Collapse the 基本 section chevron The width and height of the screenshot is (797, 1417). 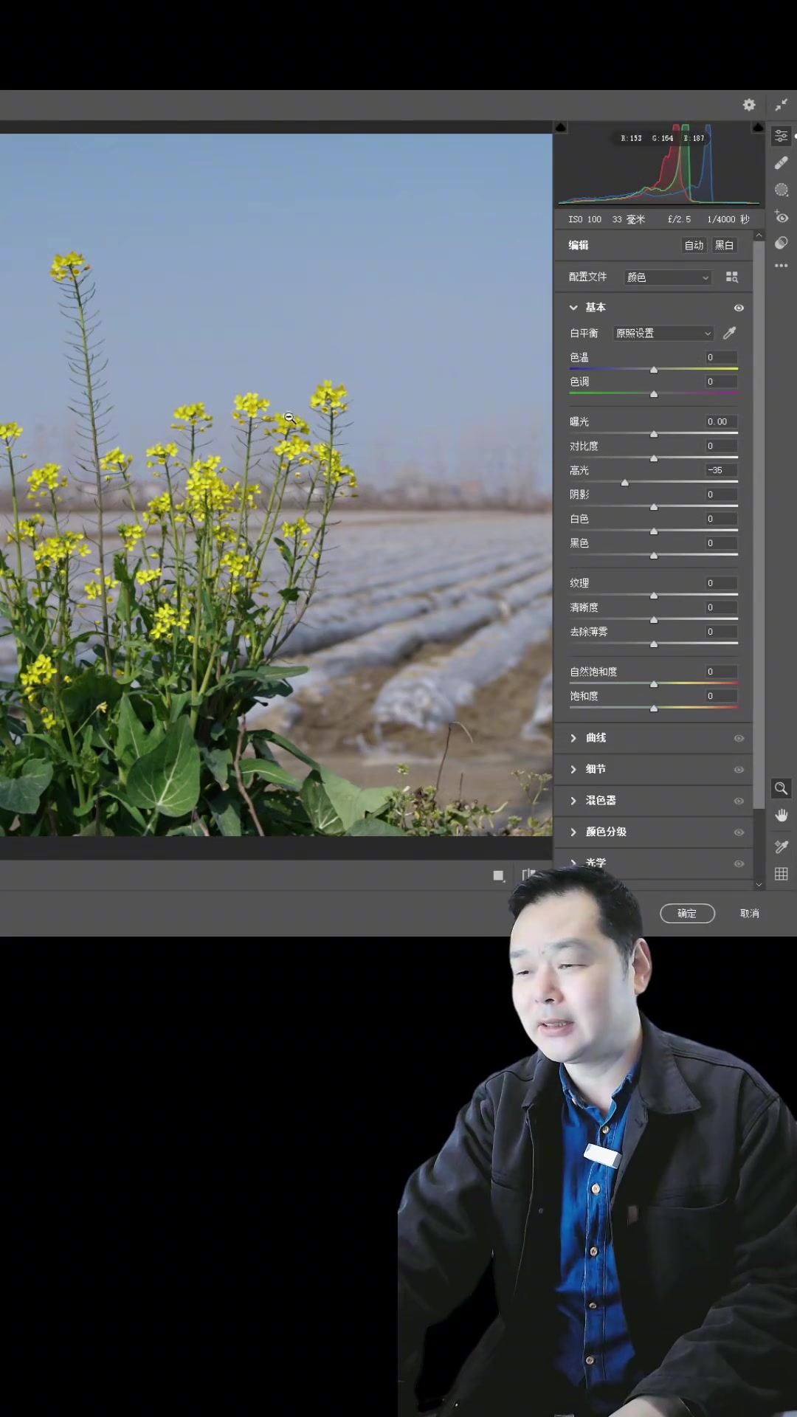(x=573, y=308)
